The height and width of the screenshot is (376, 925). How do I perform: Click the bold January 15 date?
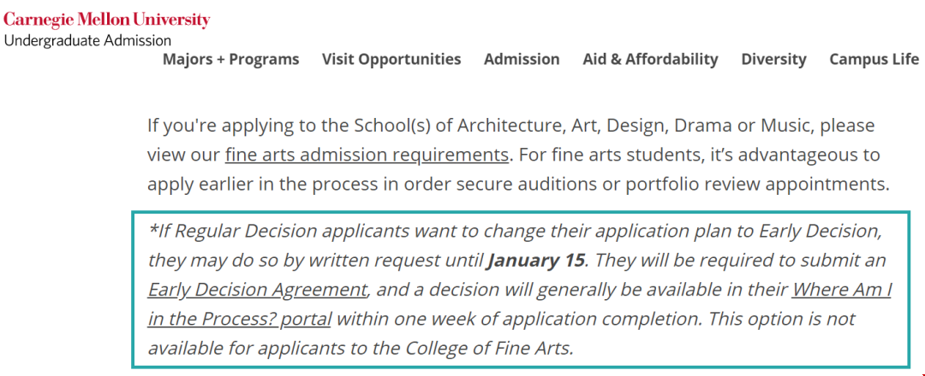pos(536,261)
